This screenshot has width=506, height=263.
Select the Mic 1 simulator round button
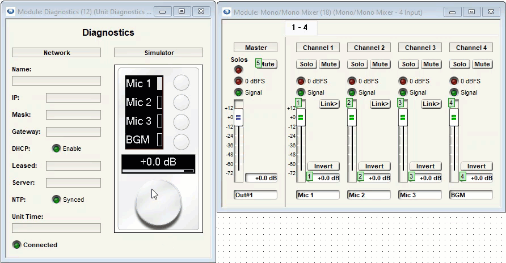point(182,83)
